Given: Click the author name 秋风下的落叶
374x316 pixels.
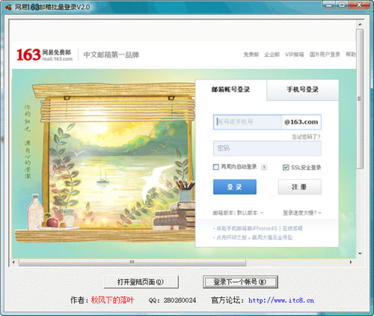Looking at the screenshot, I should pyautogui.click(x=112, y=300).
